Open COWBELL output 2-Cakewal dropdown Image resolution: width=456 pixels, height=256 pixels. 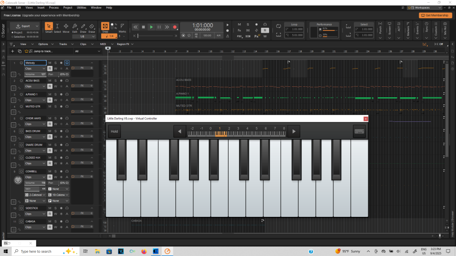pos(35,195)
